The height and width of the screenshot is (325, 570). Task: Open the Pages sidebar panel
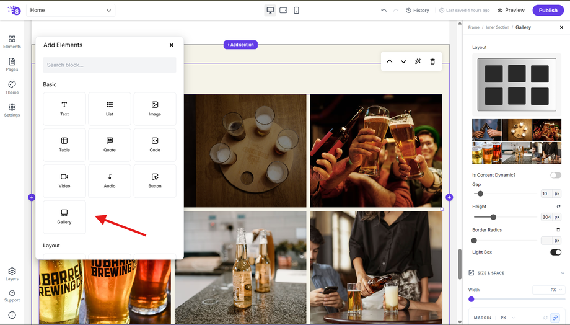[x=12, y=65]
